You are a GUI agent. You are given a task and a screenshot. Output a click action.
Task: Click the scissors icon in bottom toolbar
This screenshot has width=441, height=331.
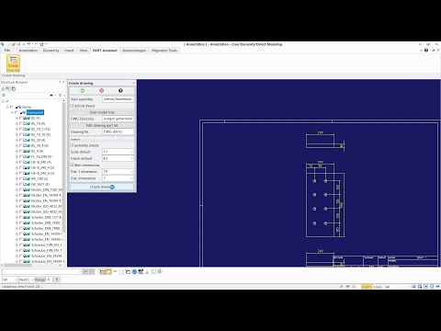pos(147,271)
